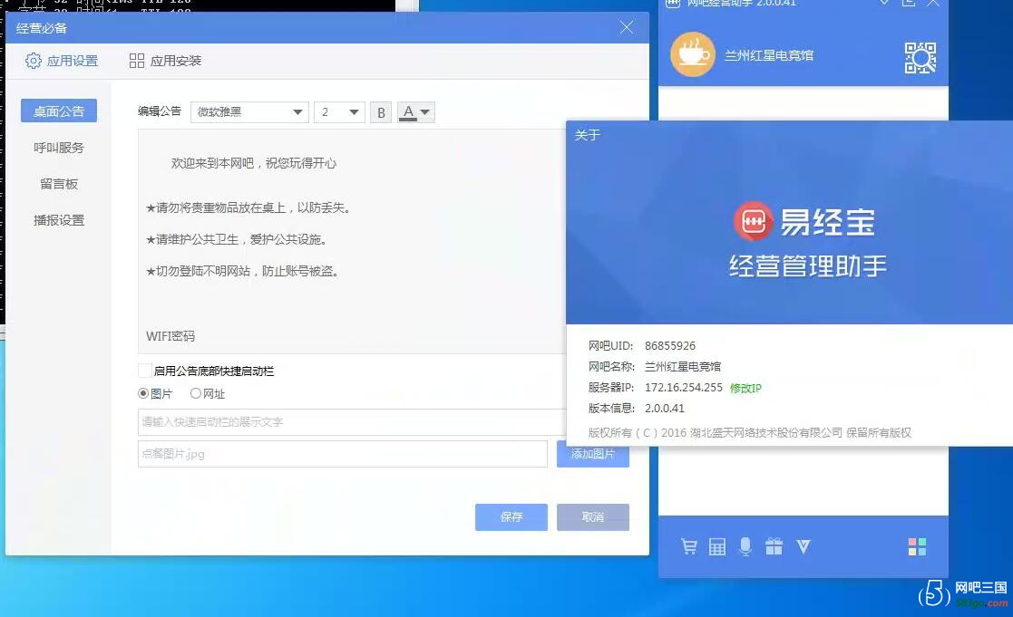The height and width of the screenshot is (617, 1013).
Task: Click the 点餐图片.jpg image path field
Action: click(x=343, y=454)
